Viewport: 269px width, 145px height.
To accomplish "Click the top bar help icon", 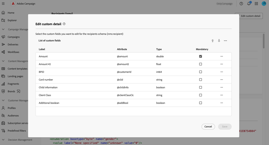I will point(241,4).
